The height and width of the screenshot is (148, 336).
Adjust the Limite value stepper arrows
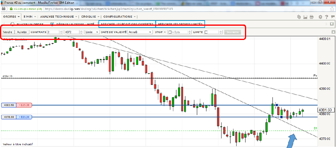pyautogui.click(x=221, y=32)
